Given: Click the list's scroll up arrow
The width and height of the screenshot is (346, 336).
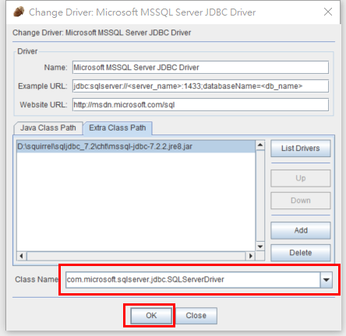Looking at the screenshot, I should [260, 145].
